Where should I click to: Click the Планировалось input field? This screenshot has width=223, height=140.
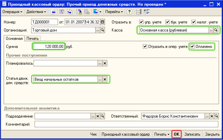tap(66, 63)
